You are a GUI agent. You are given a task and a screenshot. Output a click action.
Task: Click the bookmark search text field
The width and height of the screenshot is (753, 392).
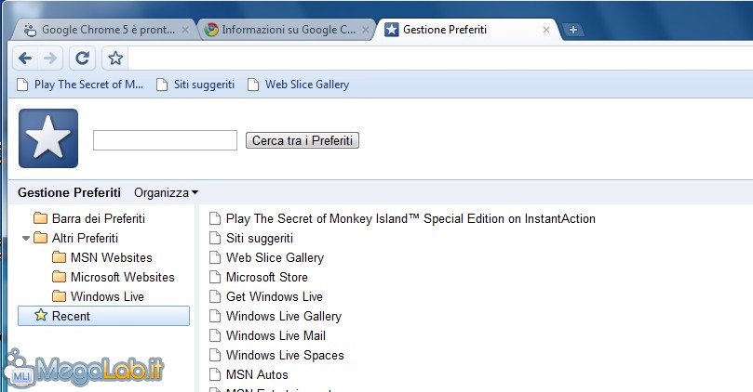pos(165,140)
